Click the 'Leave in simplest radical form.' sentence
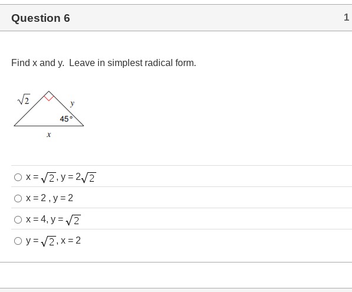The width and height of the screenshot is (352, 292). (x=133, y=63)
